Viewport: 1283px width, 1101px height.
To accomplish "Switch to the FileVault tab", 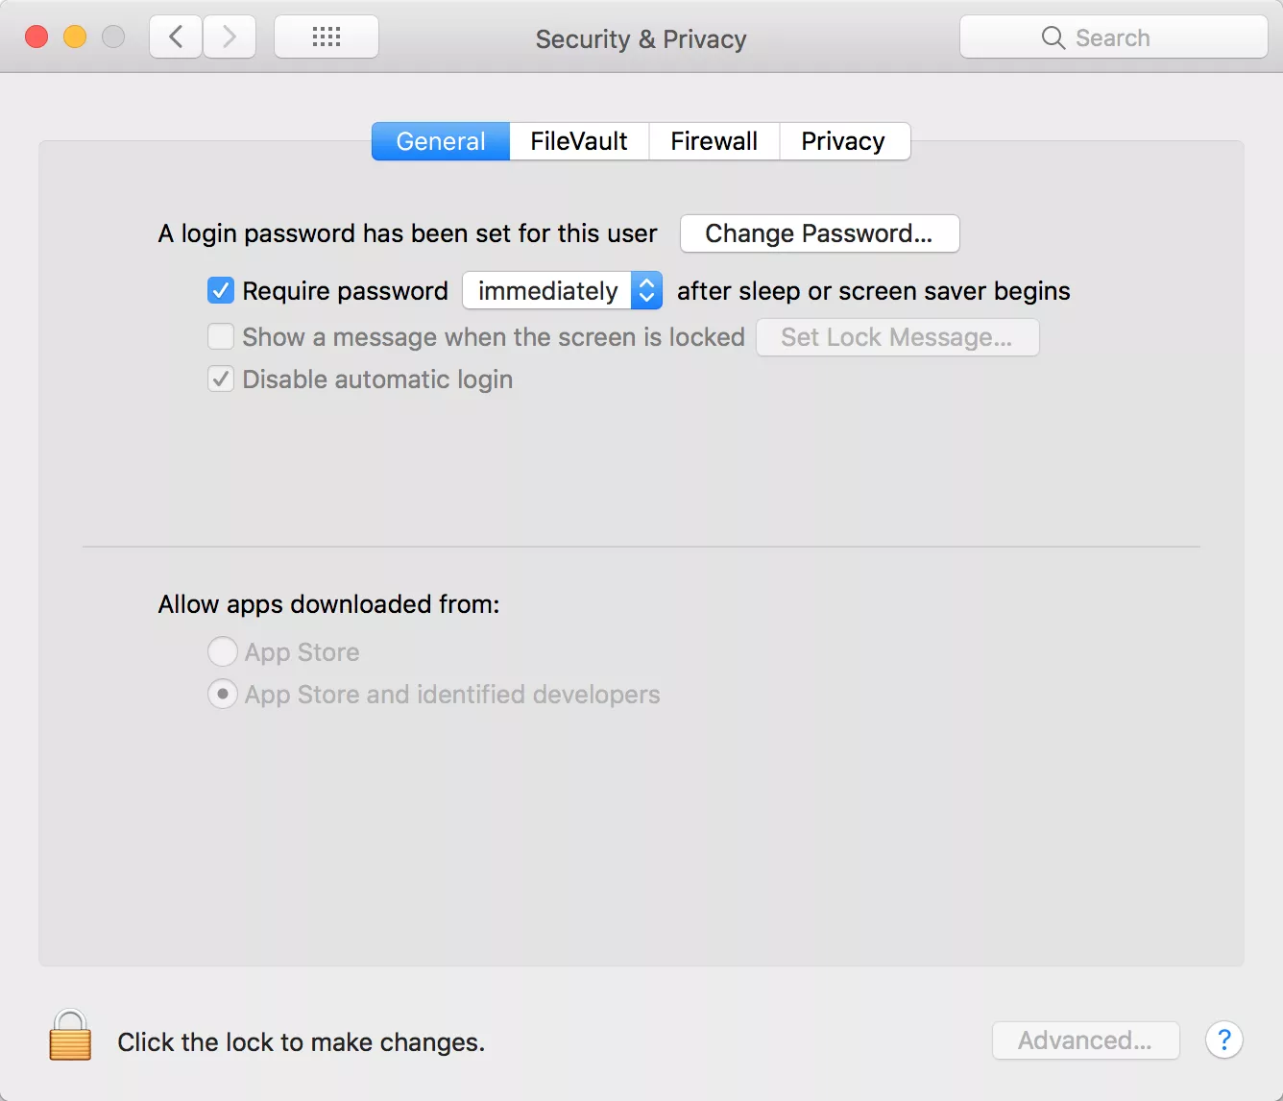I will pos(579,141).
